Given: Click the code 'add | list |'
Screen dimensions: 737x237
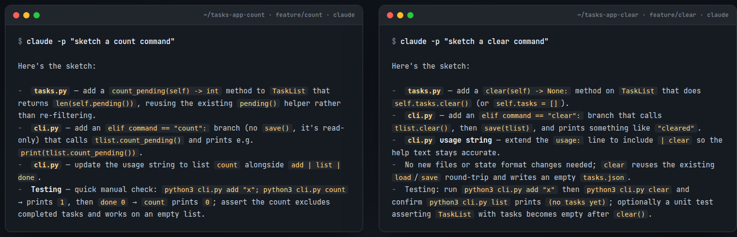Looking at the screenshot, I should coord(315,165).
